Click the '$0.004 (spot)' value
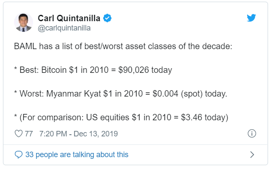 click(x=178, y=94)
